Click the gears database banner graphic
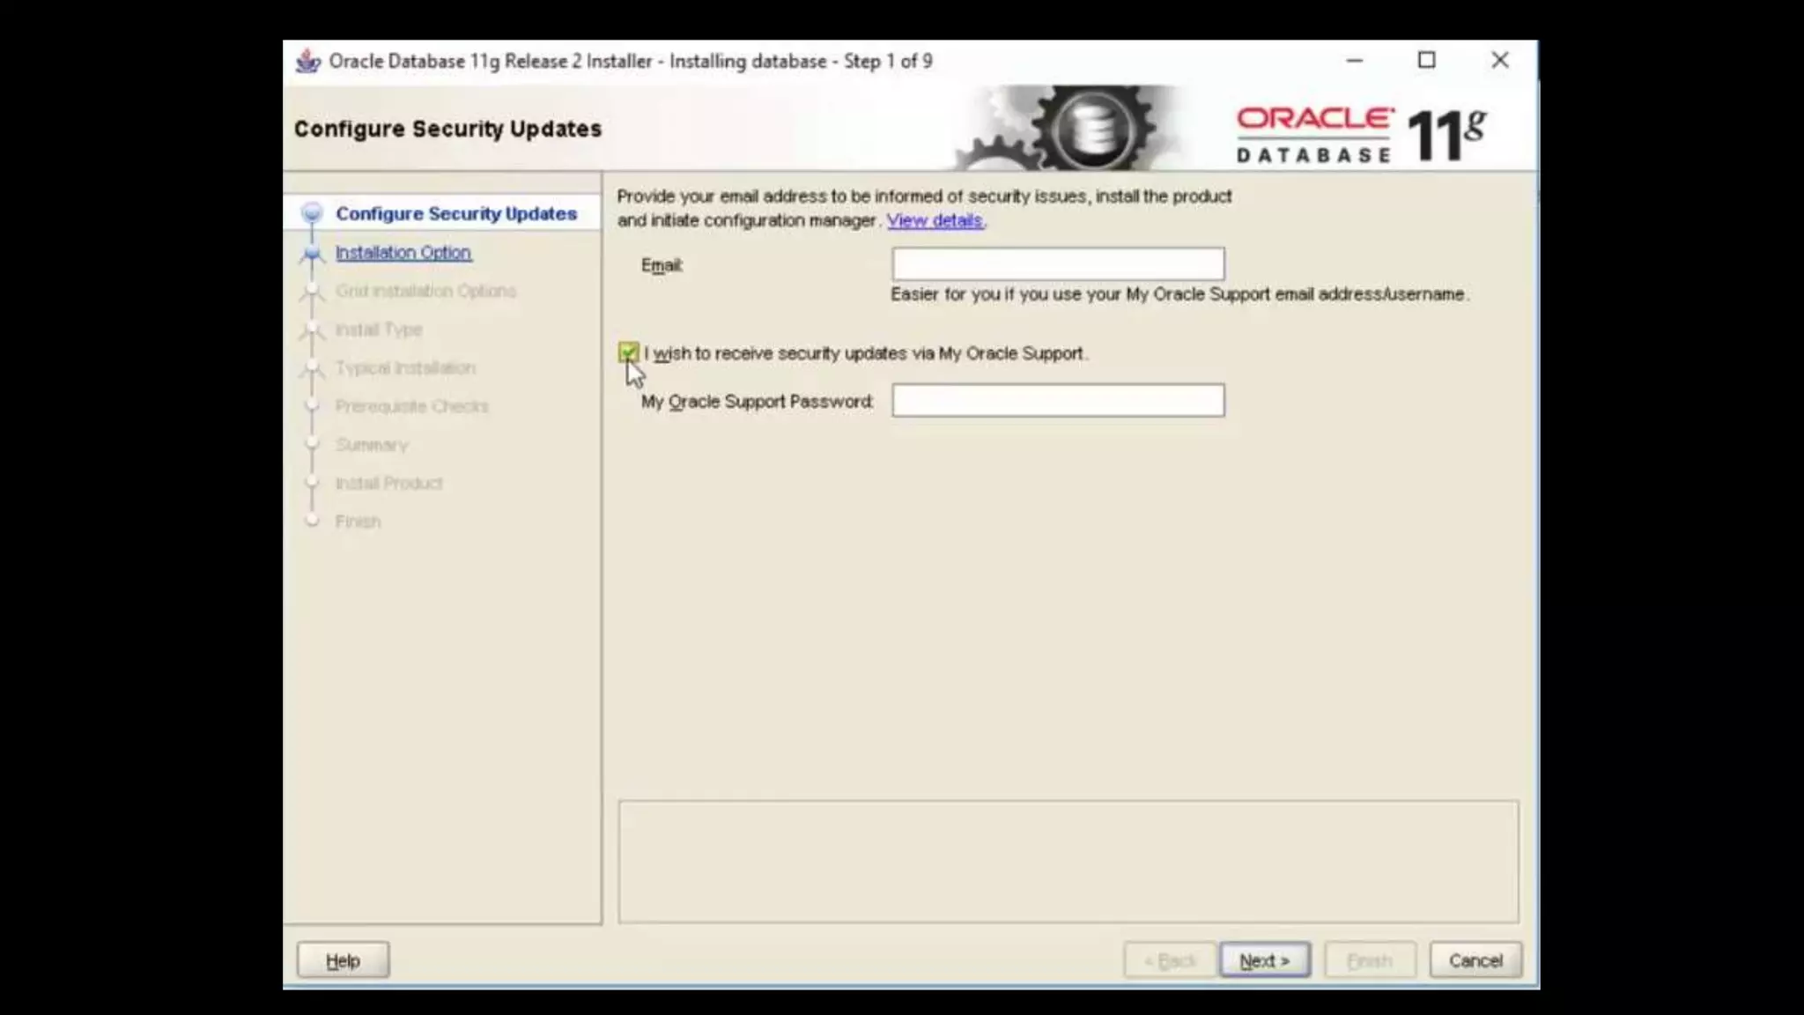This screenshot has height=1015, width=1804. tap(1066, 130)
